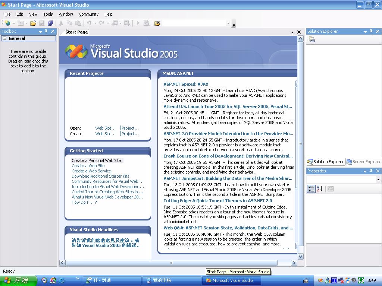This screenshot has height=286, width=382.
Task: Open the Edit menu
Action: coord(20,14)
